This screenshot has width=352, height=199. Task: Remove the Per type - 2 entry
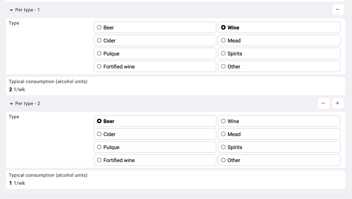pos(323,103)
